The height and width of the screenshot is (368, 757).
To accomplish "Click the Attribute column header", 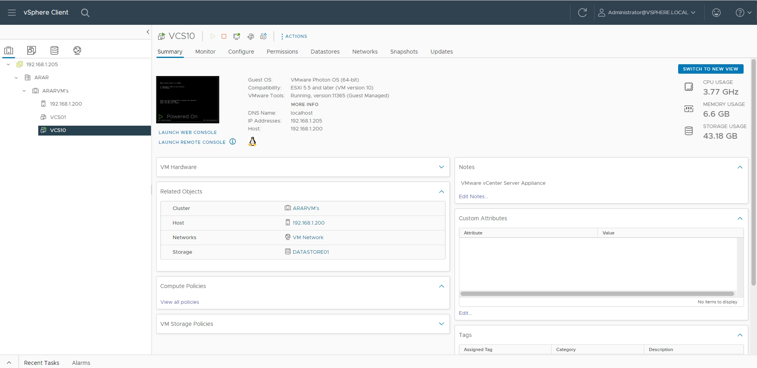I will 528,233.
